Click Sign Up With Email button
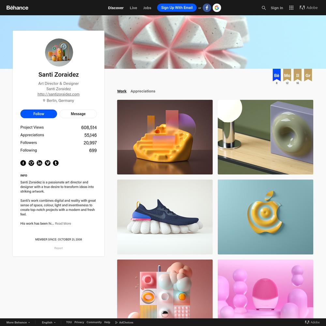This screenshot has width=326, height=326. 177,8
